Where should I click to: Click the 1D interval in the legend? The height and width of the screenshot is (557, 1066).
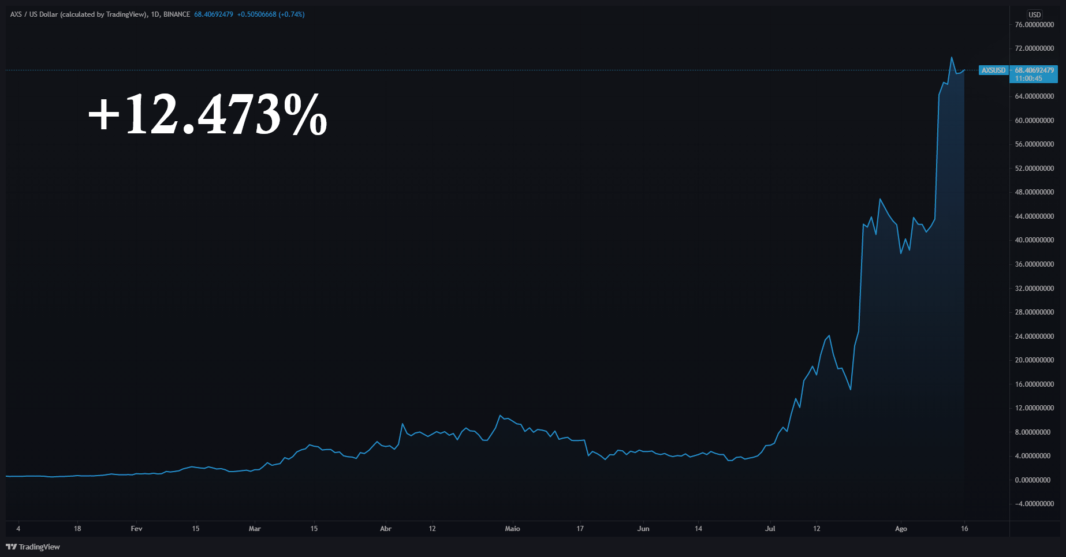[155, 14]
